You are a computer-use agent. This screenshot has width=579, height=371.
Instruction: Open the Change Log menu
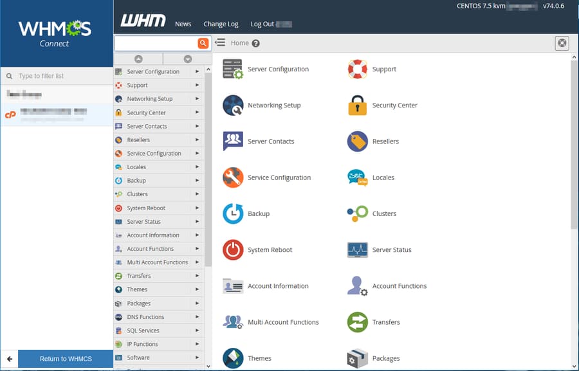click(221, 24)
